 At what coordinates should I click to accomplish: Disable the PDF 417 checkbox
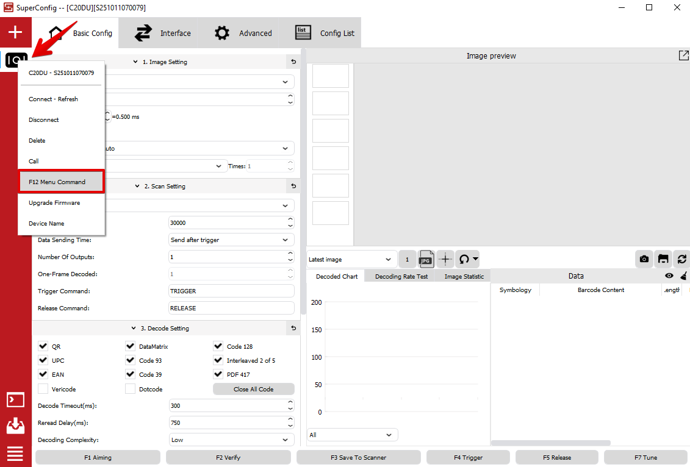click(218, 374)
